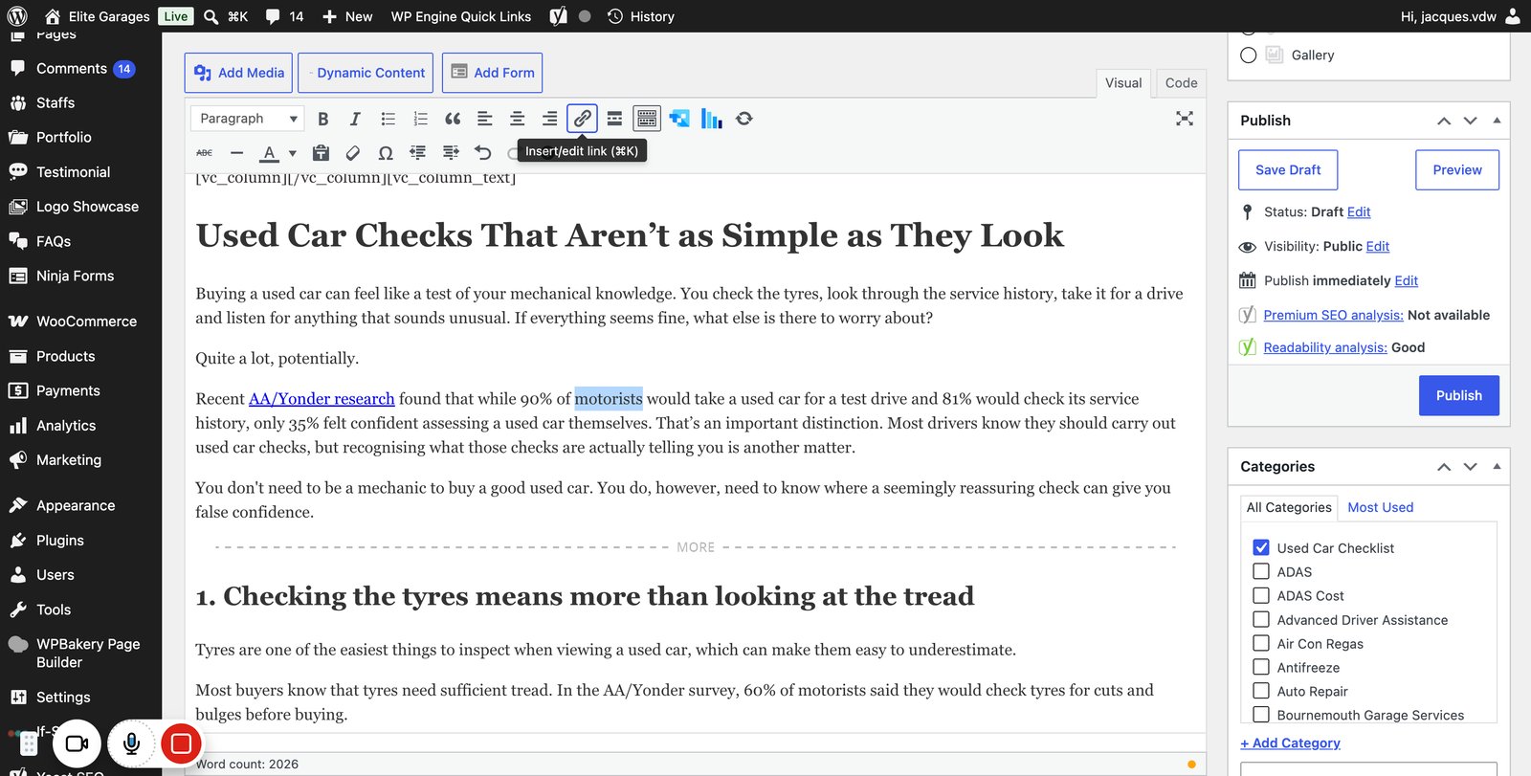Tick the ADAS Cost category

[x=1261, y=595]
